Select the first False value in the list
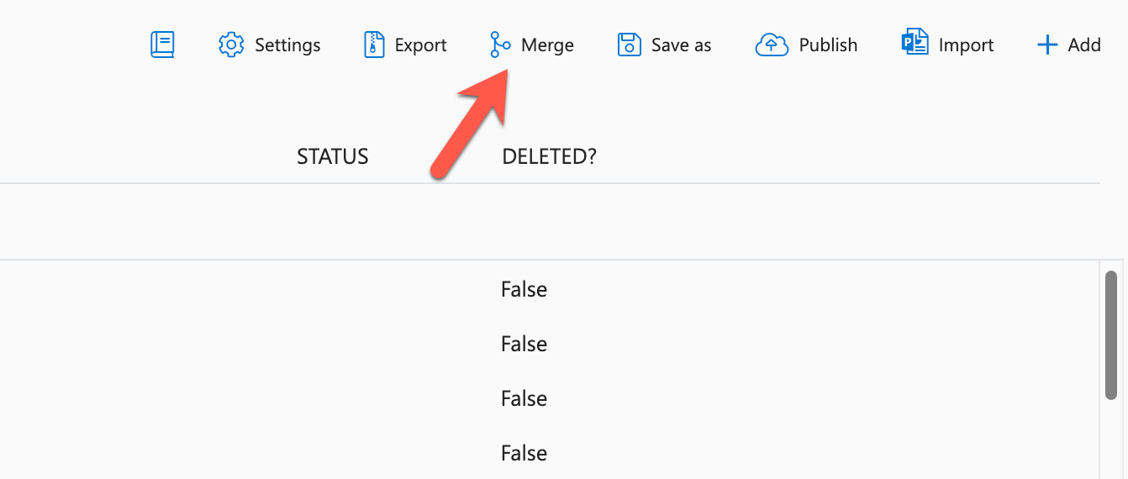The width and height of the screenshot is (1128, 479). tap(524, 289)
